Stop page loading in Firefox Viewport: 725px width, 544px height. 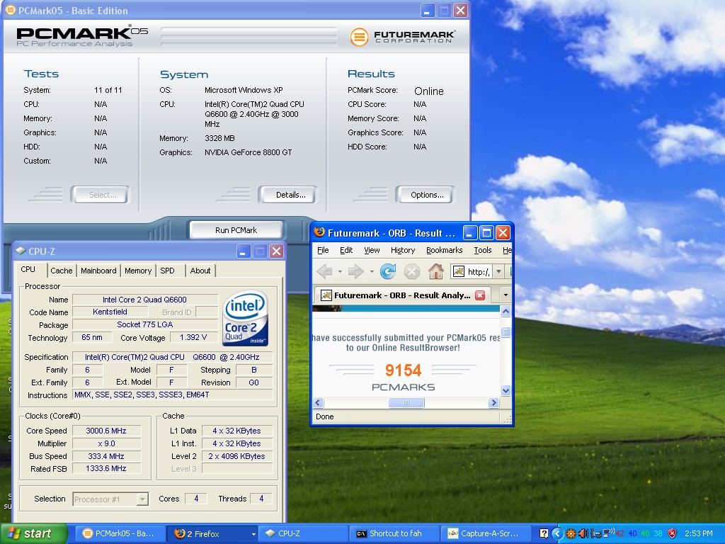click(x=411, y=271)
